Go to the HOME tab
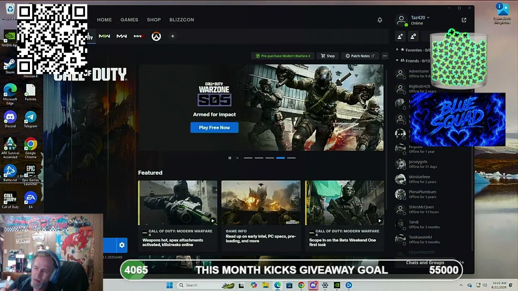The width and height of the screenshot is (518, 291). pyautogui.click(x=104, y=20)
